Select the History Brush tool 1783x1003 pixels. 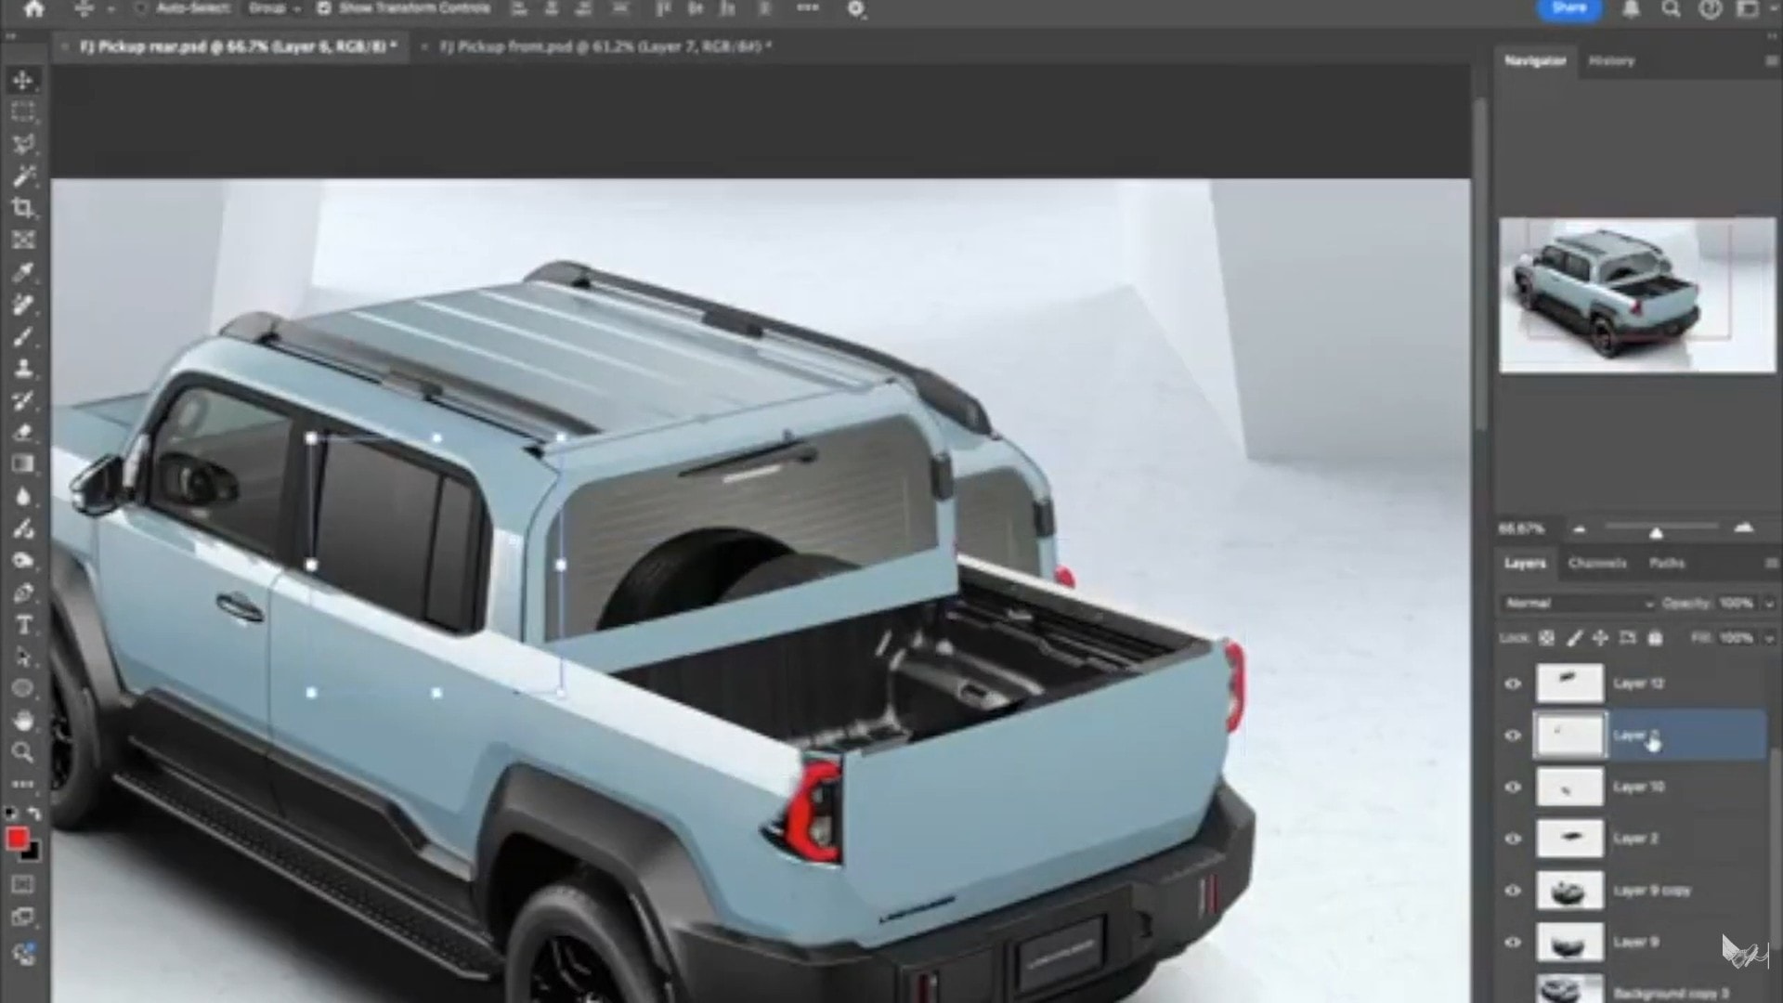coord(23,400)
